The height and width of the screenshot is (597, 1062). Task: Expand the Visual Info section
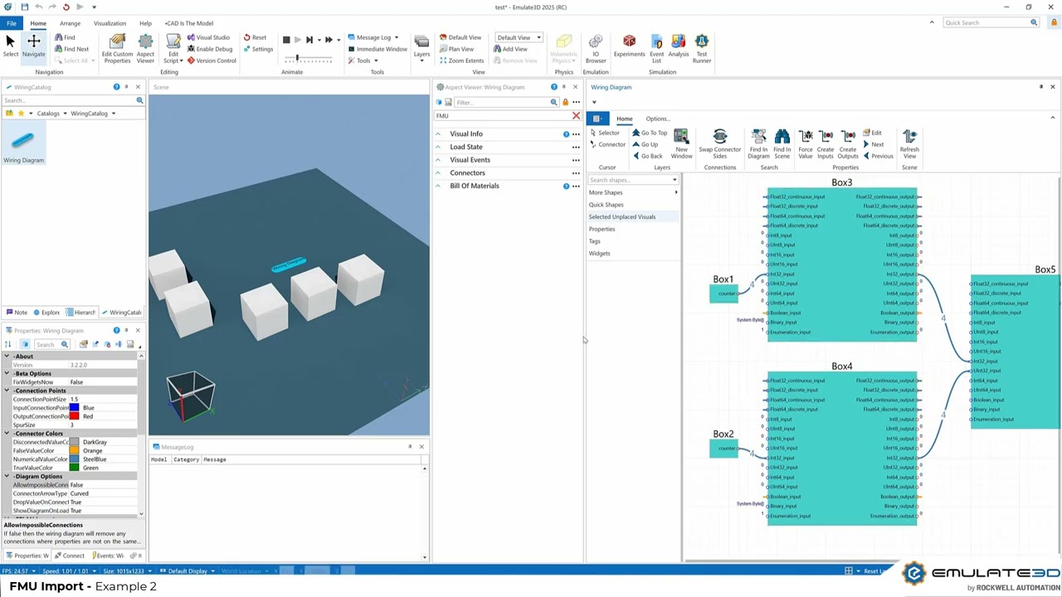point(438,133)
